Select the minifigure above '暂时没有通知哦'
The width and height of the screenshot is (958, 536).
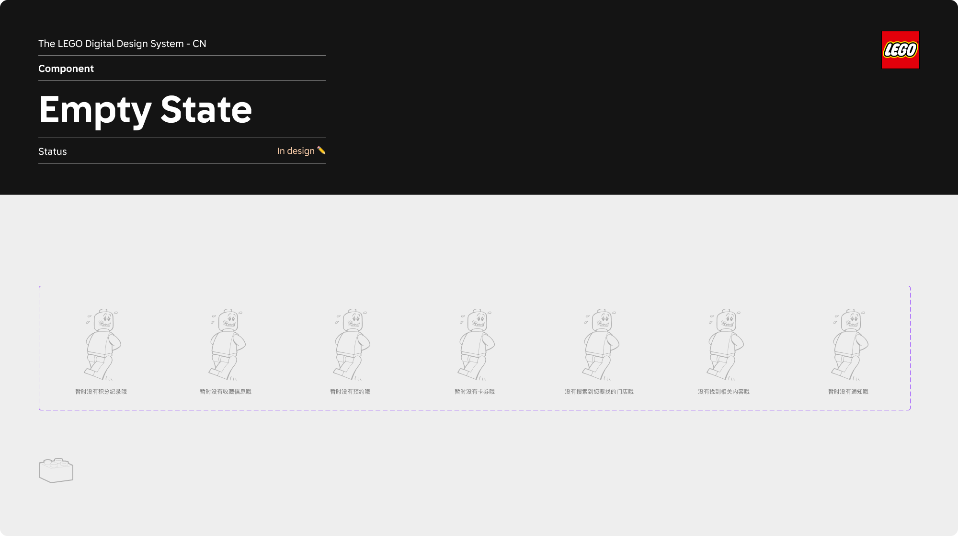(x=850, y=345)
